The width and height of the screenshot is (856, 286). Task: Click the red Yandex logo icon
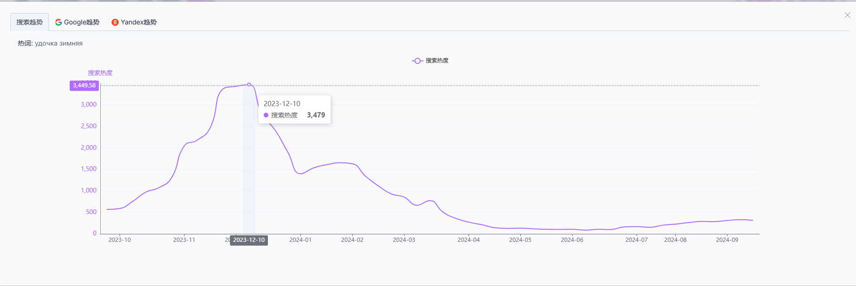[115, 22]
